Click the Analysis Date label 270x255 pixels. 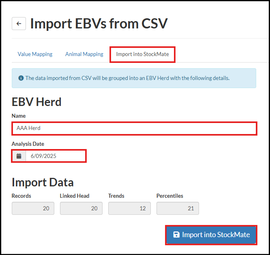click(28, 144)
